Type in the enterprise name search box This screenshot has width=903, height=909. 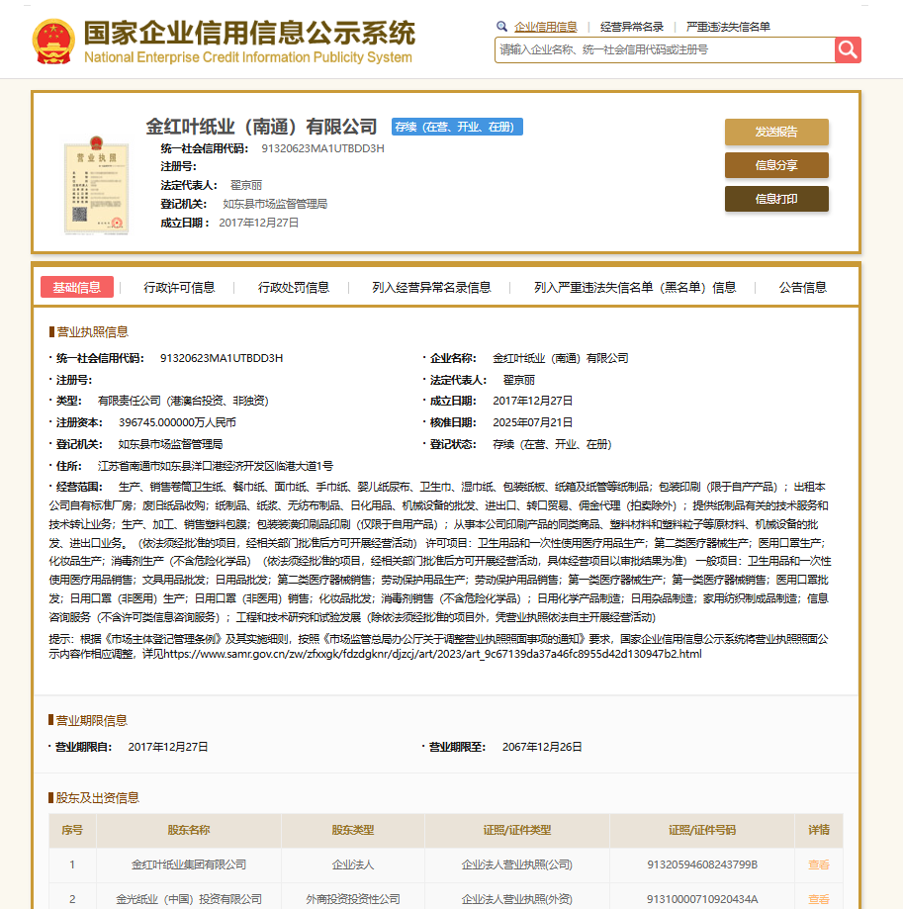tap(664, 49)
